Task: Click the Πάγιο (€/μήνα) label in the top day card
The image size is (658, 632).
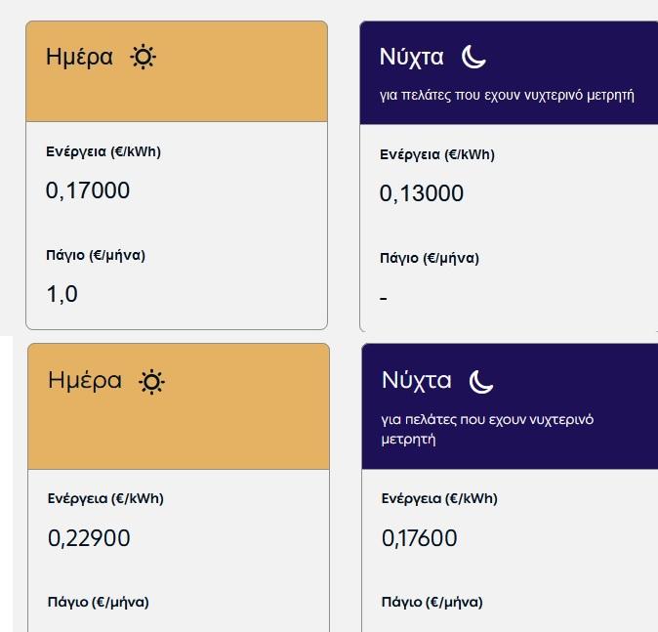Action: 96,255
